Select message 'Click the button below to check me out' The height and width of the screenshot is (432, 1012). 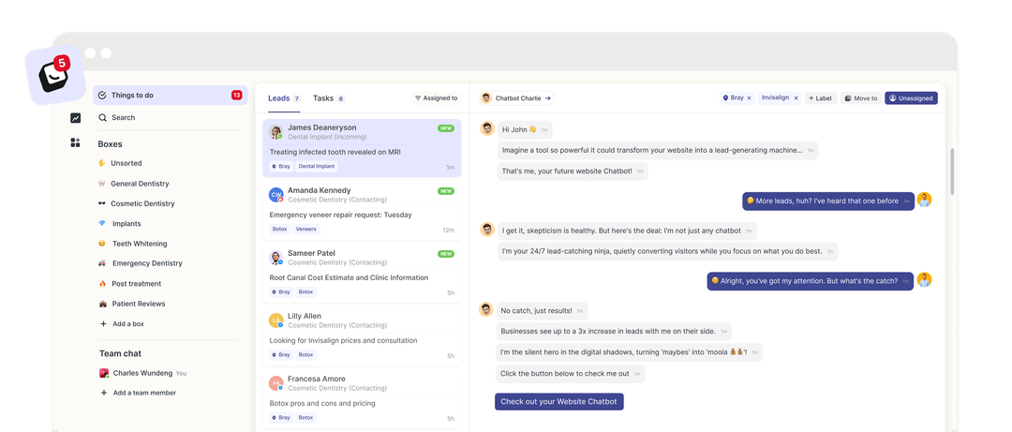(571, 374)
